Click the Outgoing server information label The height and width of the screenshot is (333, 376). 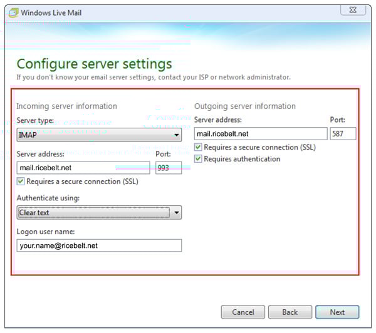[244, 106]
